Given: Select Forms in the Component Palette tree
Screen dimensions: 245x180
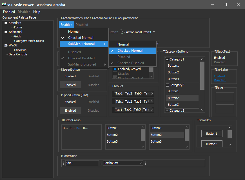Looking at the screenshot, I should coord(18,27).
